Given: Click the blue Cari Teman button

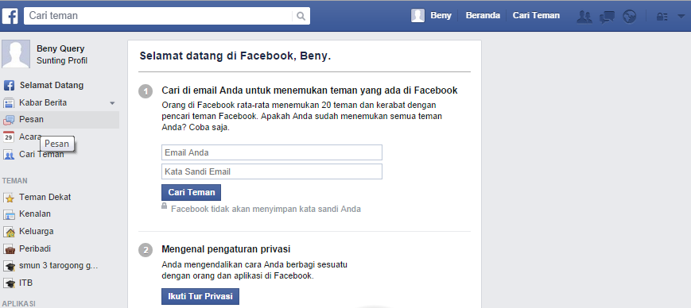Looking at the screenshot, I should [192, 192].
